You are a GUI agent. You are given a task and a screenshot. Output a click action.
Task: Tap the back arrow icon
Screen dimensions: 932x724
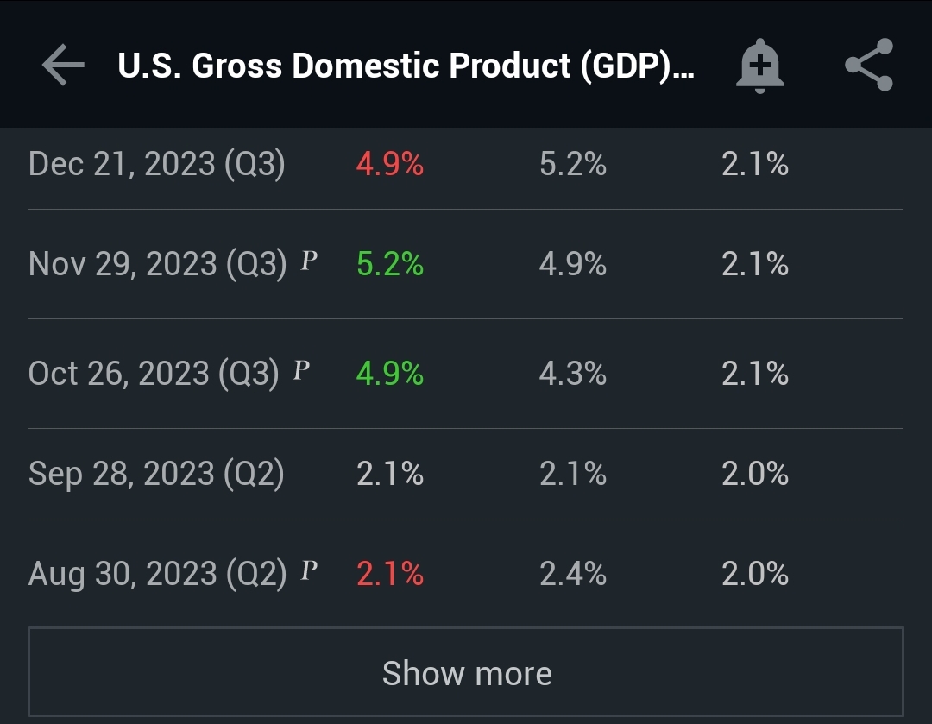point(63,65)
